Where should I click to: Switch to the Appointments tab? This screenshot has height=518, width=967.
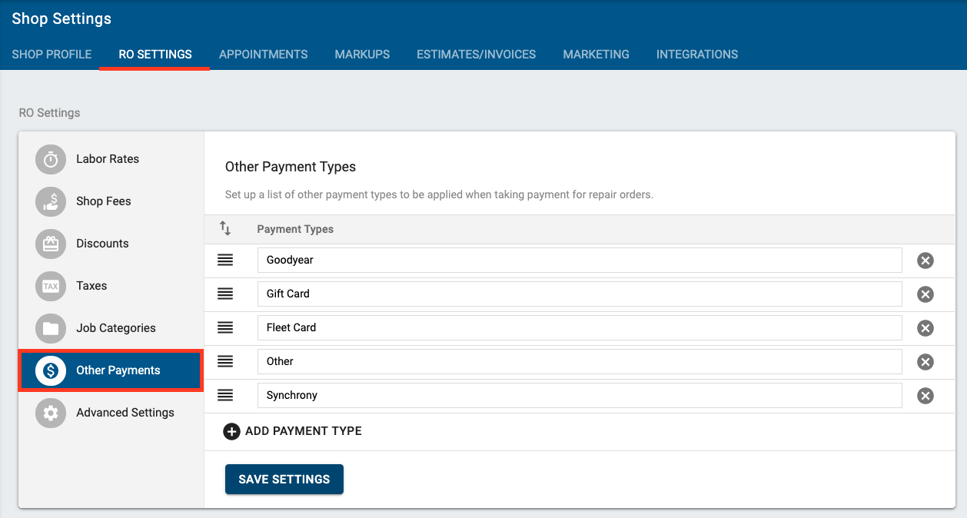click(263, 55)
